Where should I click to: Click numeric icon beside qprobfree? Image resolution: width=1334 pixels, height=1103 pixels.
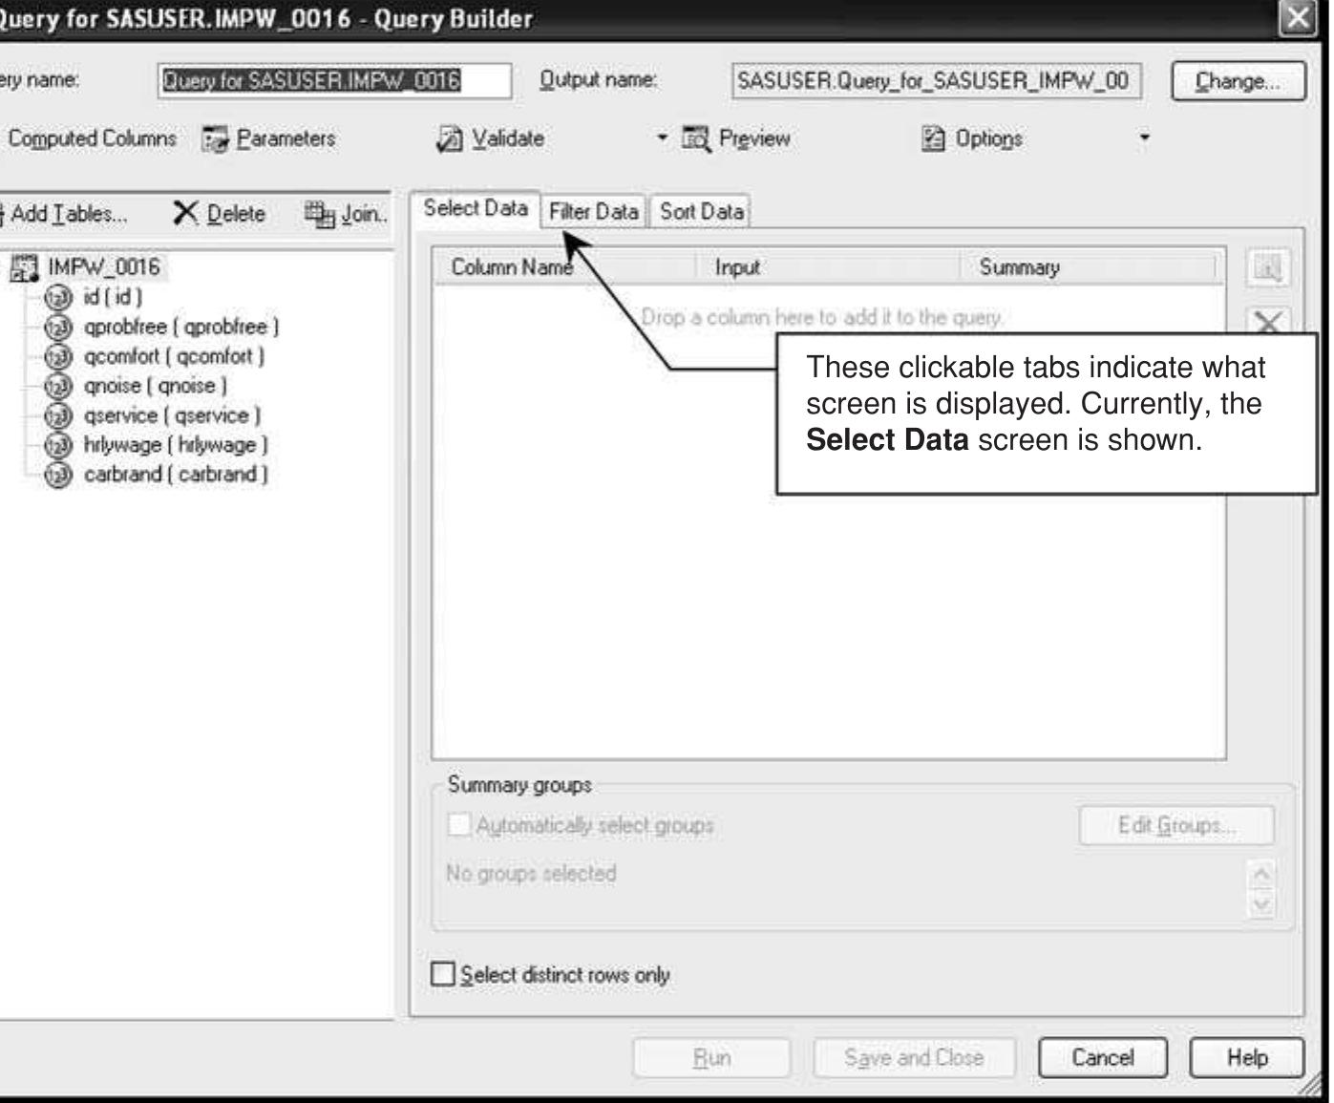click(x=59, y=327)
